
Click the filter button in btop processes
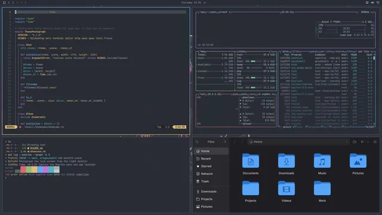(x=295, y=51)
